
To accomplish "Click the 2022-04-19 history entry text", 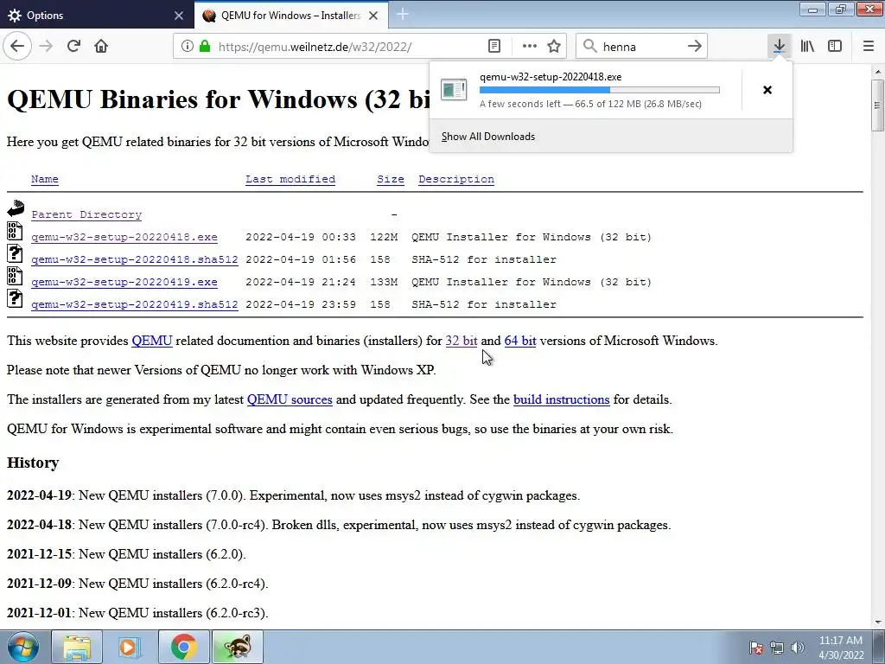I will (x=294, y=495).
